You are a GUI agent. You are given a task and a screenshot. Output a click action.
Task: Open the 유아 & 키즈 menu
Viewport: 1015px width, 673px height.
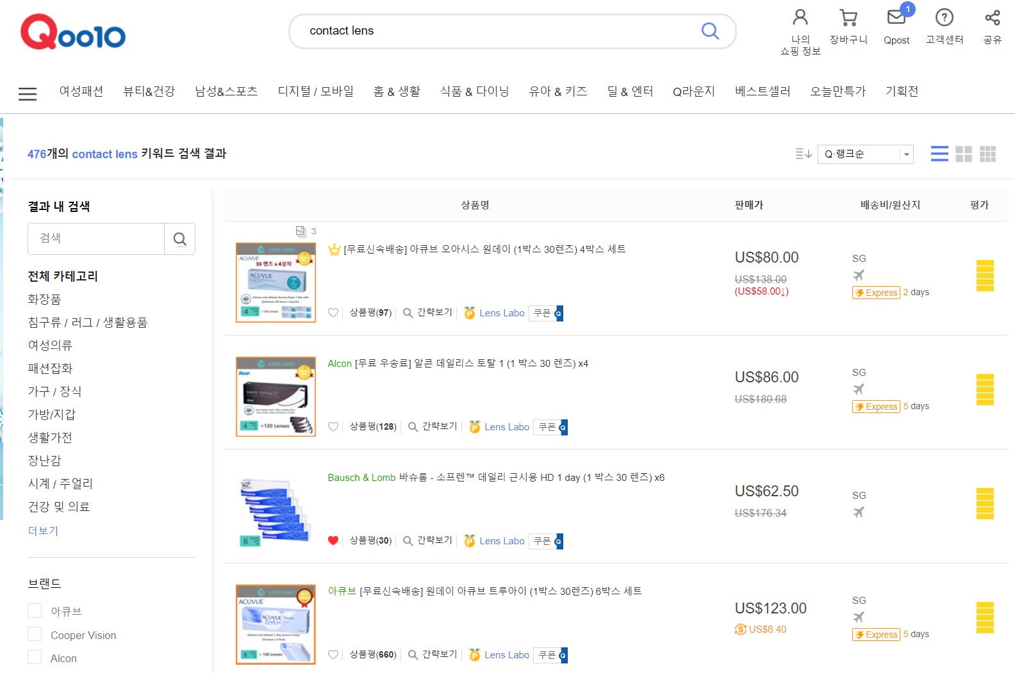[x=558, y=92]
